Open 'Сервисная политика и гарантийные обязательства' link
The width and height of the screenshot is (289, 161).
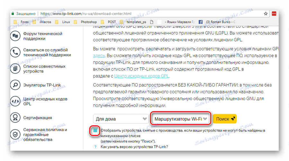coord(45,135)
